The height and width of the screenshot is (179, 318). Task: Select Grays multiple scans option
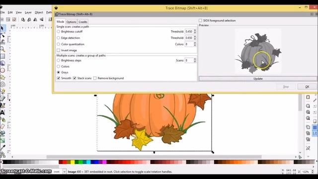point(59,72)
